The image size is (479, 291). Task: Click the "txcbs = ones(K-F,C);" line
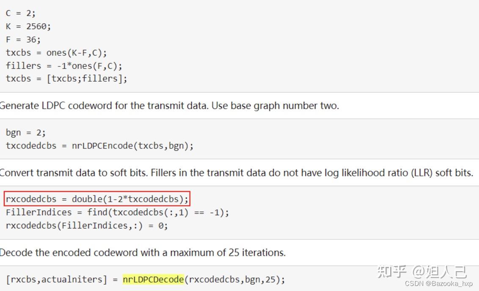[56, 52]
